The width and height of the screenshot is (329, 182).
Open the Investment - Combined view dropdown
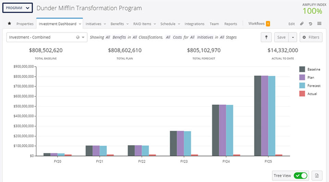click(47, 37)
